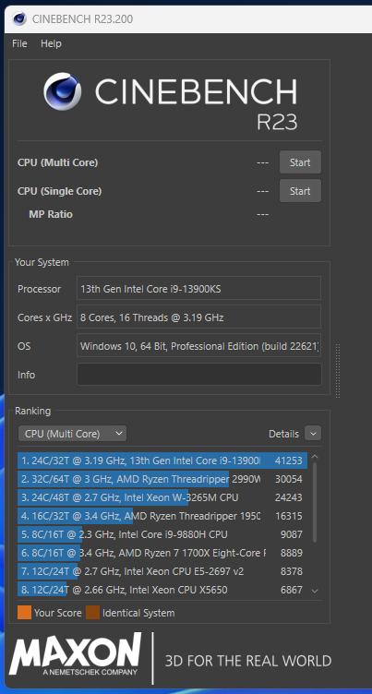Select the Ryzen 7 1700X ranking entry
Viewport: 372px width, 694px height.
tap(162, 553)
